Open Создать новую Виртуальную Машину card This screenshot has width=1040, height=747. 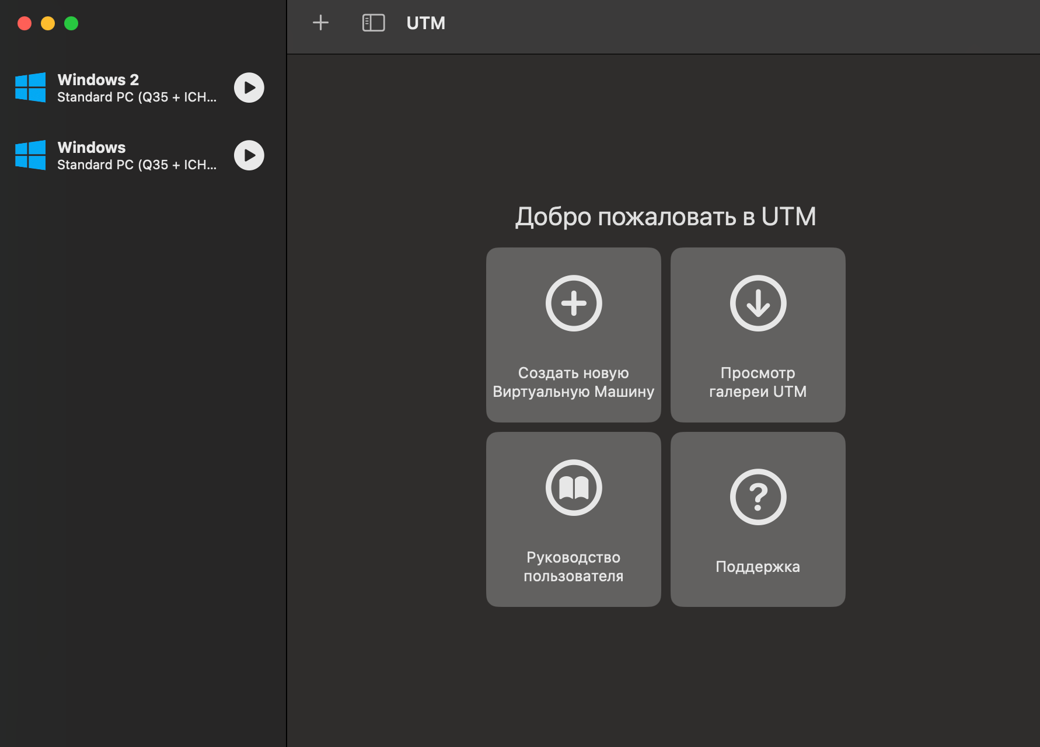click(x=574, y=335)
